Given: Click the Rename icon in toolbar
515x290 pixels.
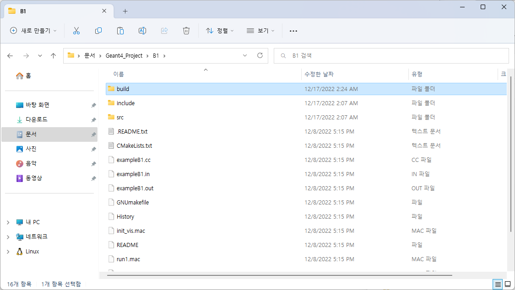Looking at the screenshot, I should (142, 31).
